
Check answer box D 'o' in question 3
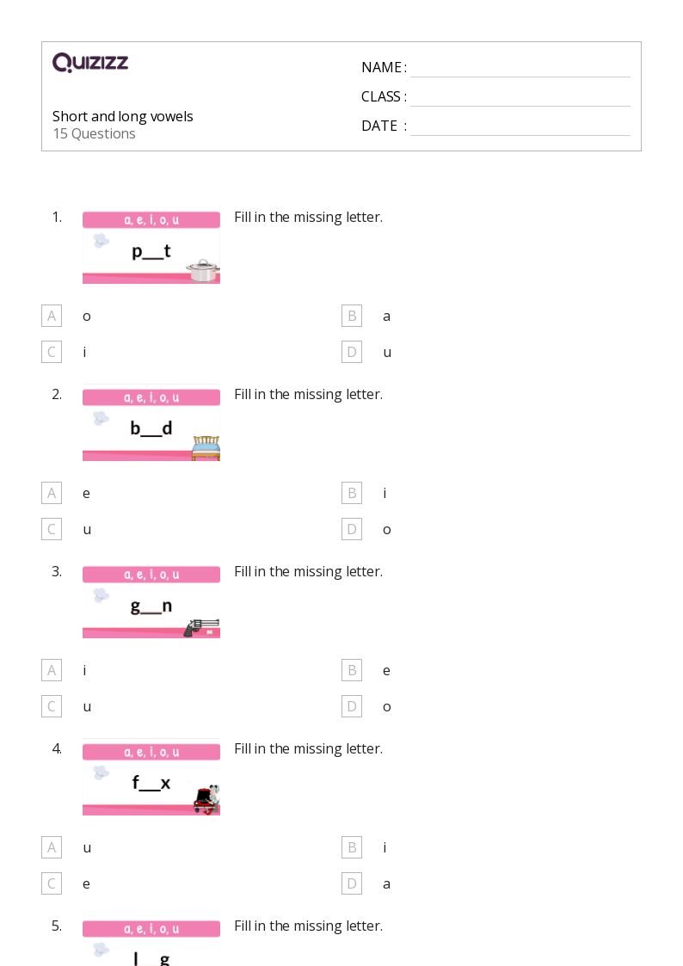(x=352, y=706)
